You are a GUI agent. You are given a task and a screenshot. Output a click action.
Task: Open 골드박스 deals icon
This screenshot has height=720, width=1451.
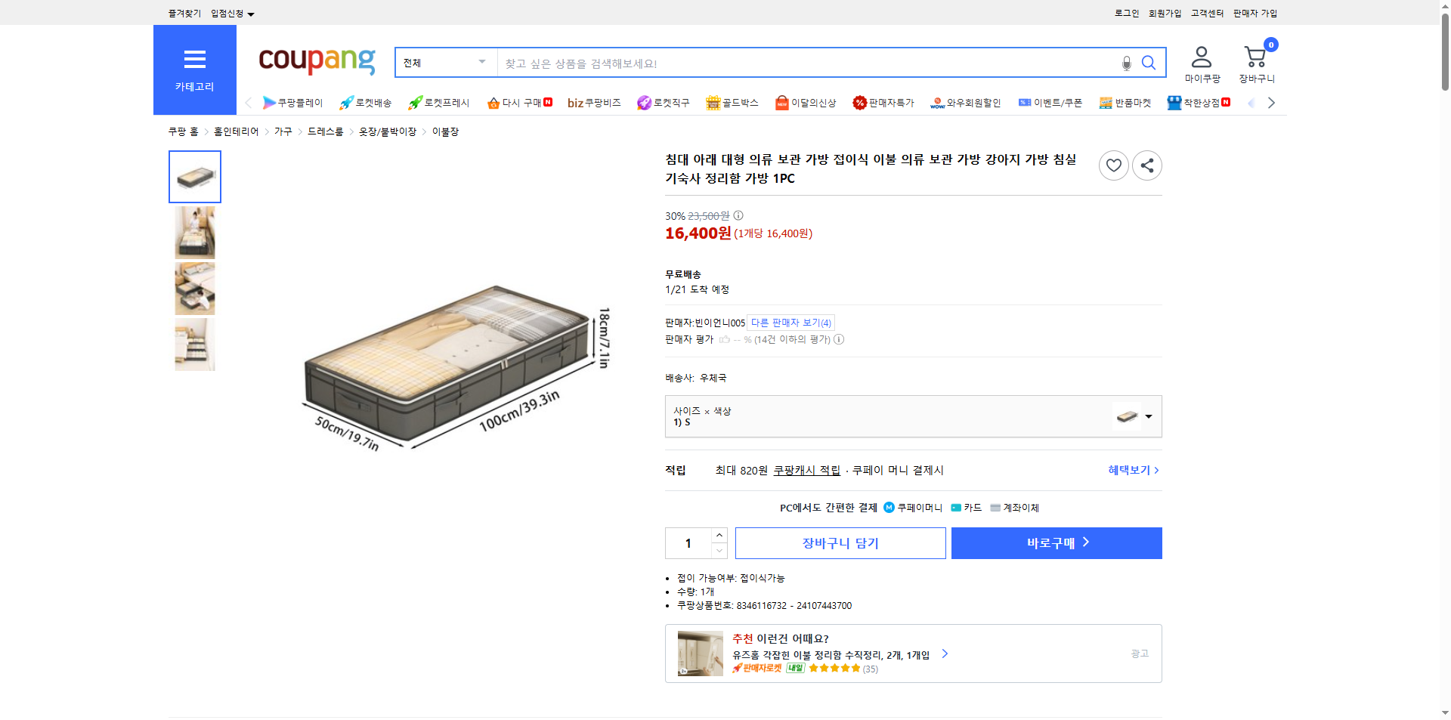[x=713, y=103]
